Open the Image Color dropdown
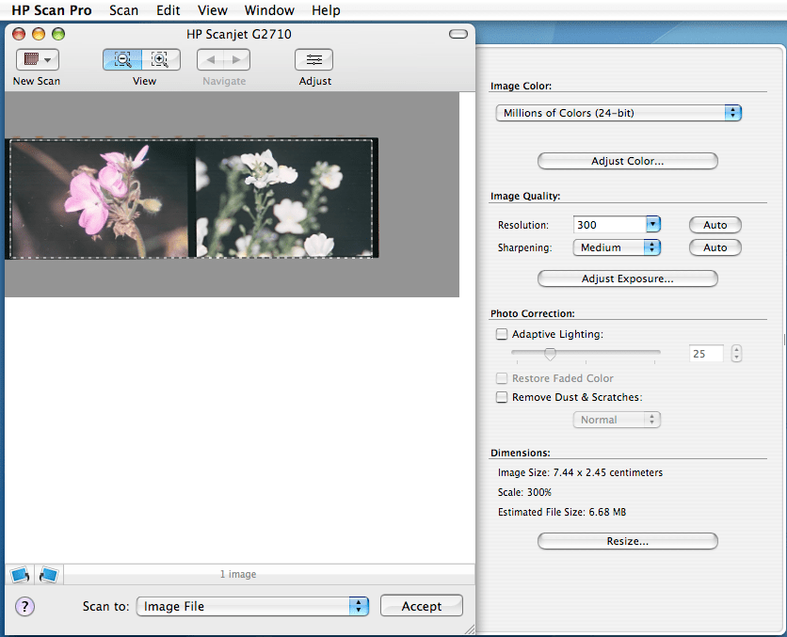Image resolution: width=787 pixels, height=637 pixels. 618,113
